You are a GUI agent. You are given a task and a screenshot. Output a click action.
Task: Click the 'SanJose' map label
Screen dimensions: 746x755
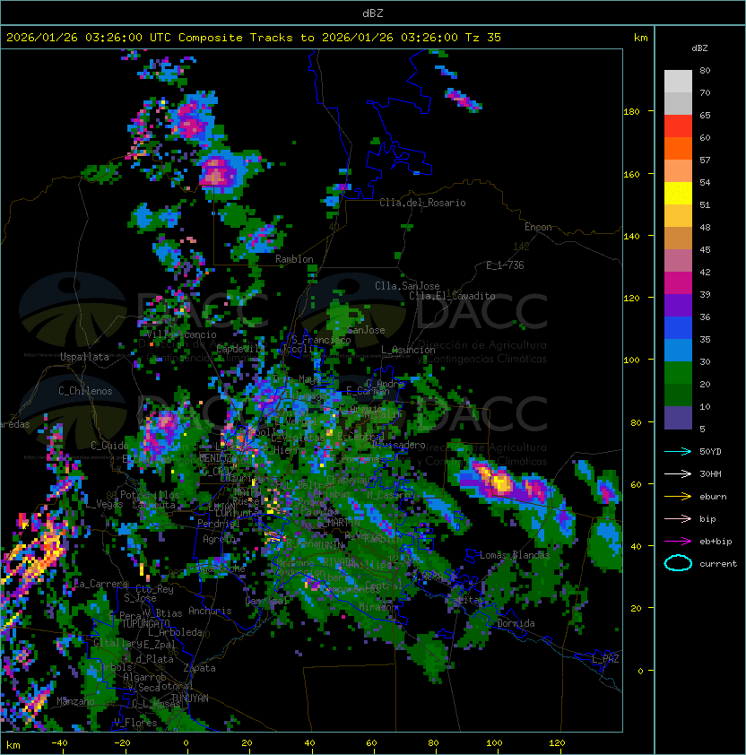coord(366,330)
